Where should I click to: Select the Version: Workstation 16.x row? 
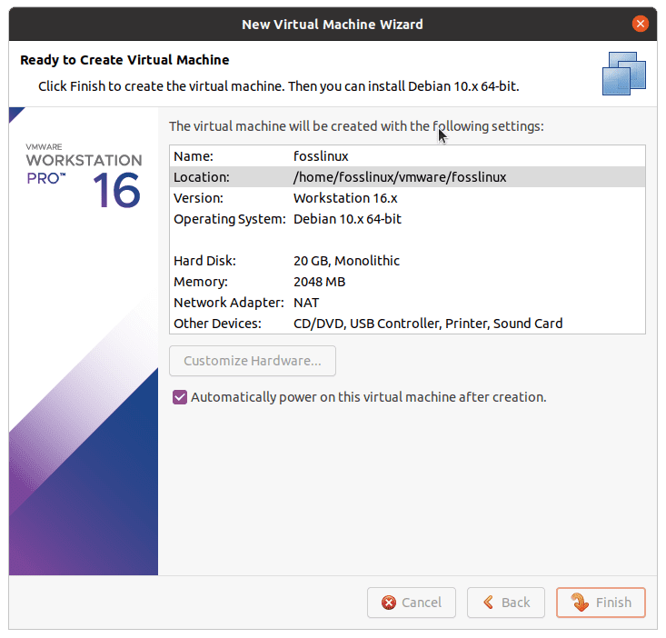tap(407, 198)
